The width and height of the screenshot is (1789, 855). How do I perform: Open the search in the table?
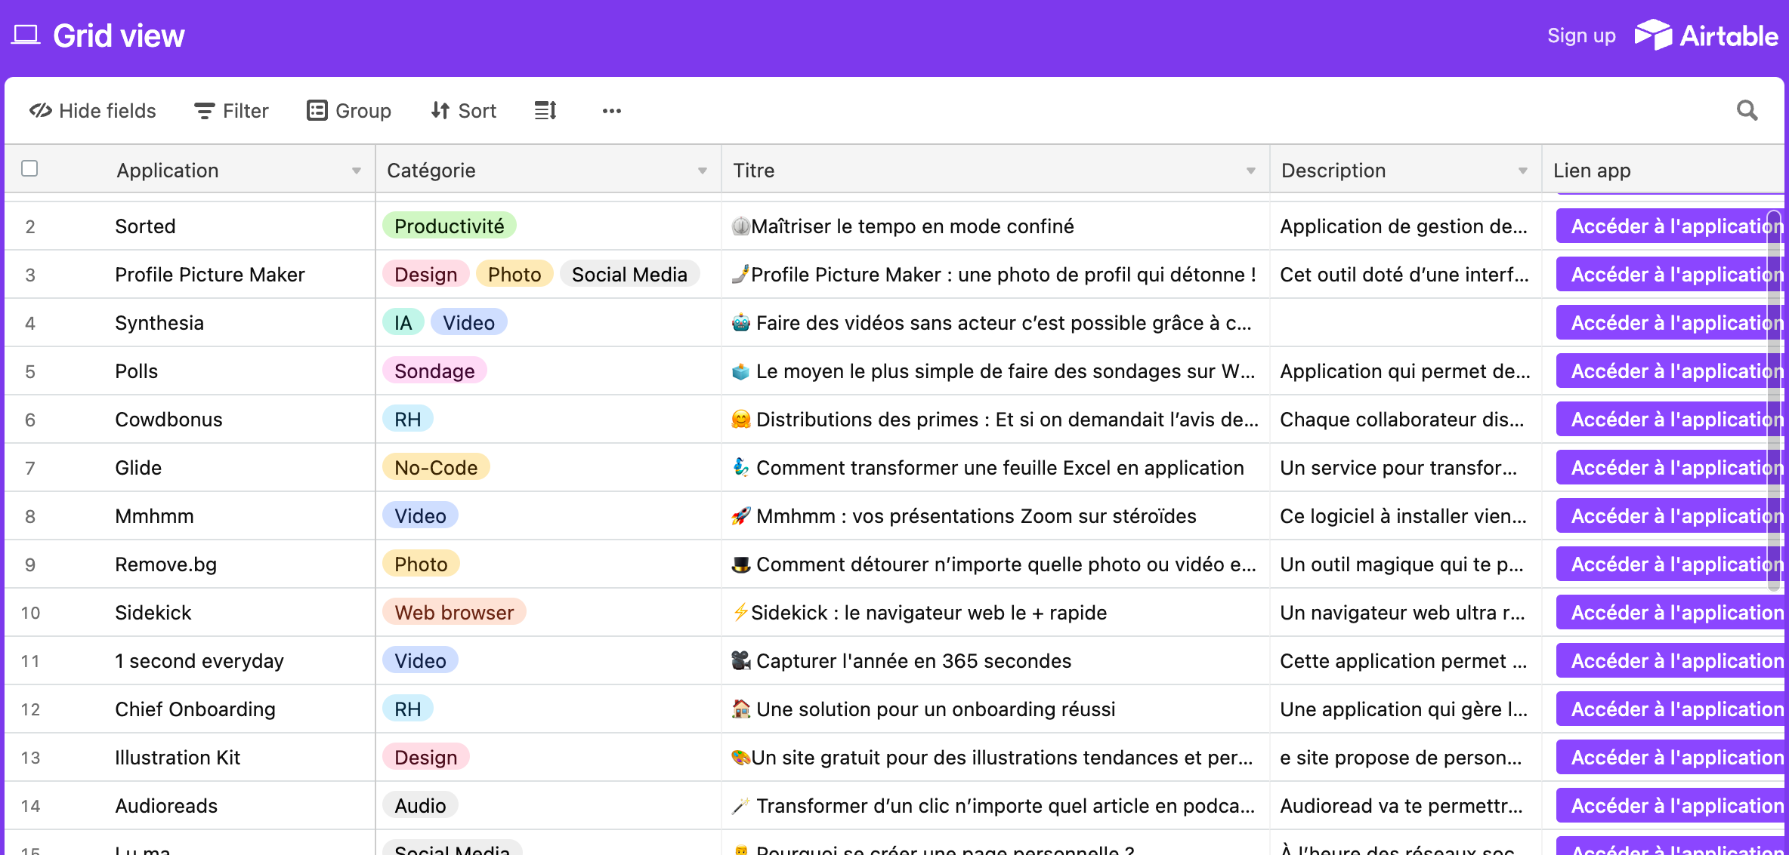(1747, 110)
